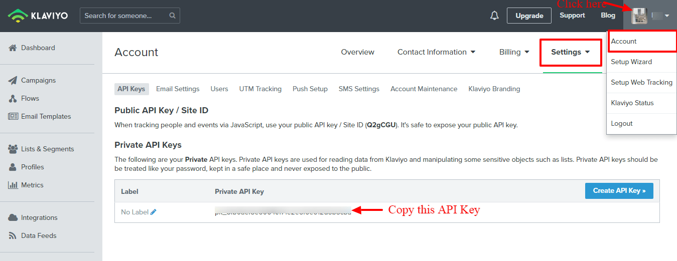Click the Flows icon in sidebar
The height and width of the screenshot is (261, 677).
coord(13,98)
